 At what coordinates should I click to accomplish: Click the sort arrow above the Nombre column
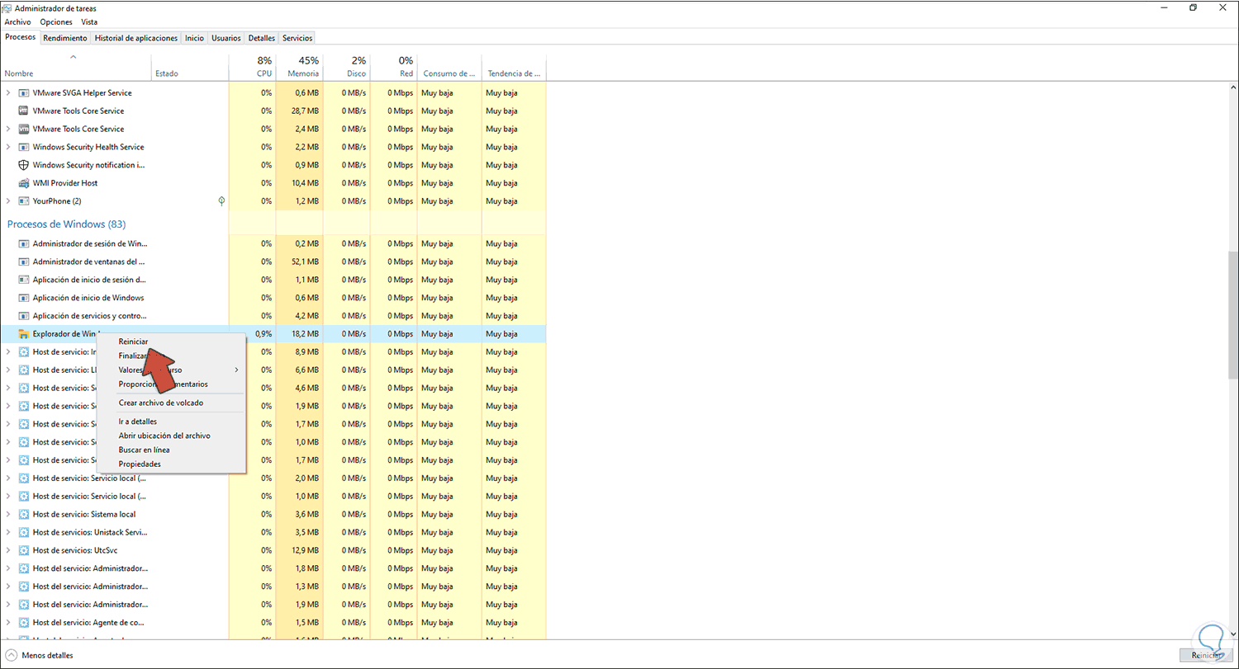pos(73,57)
